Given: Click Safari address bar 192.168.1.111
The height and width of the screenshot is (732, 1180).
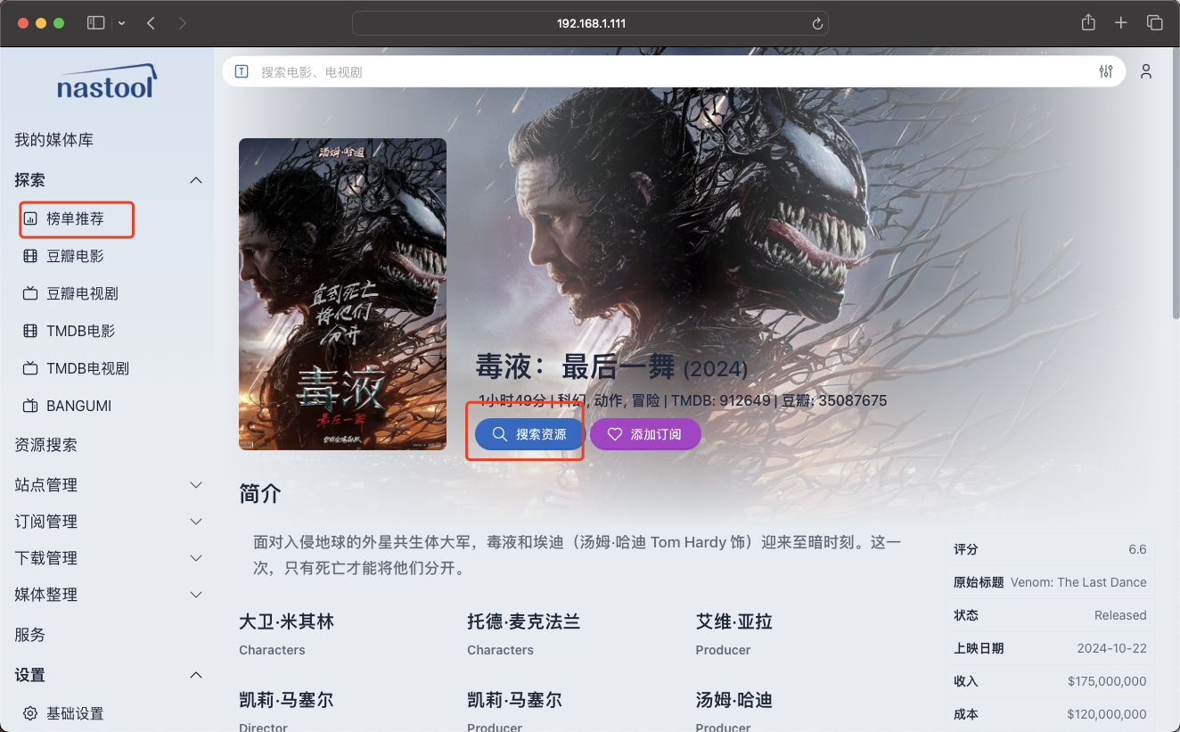Looking at the screenshot, I should click(x=591, y=23).
